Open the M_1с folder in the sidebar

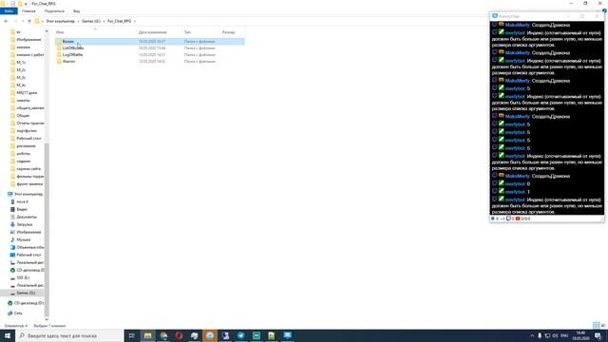point(21,63)
